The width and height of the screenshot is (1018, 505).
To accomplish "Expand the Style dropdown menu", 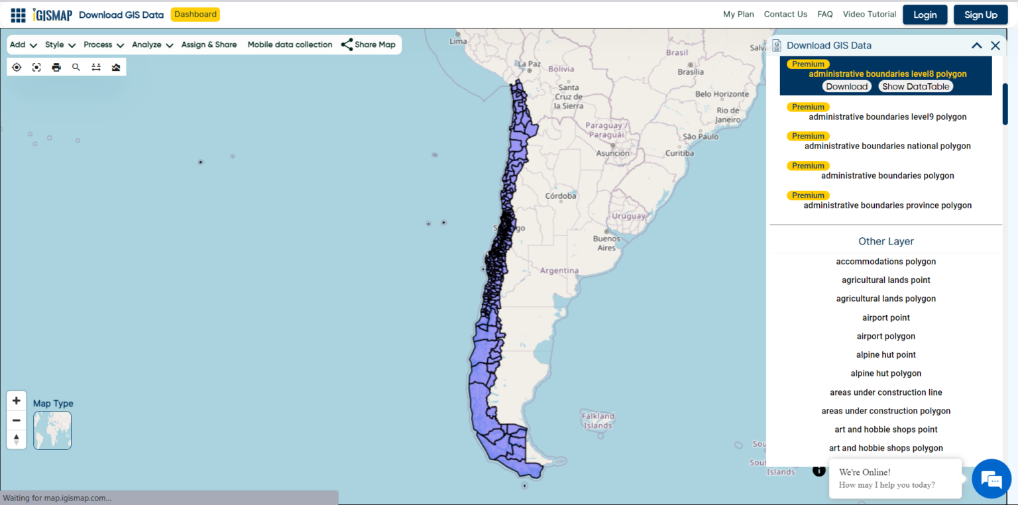I will 60,45.
